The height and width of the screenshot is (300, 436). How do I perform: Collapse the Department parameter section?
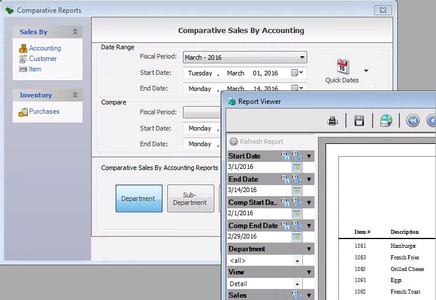click(x=309, y=249)
